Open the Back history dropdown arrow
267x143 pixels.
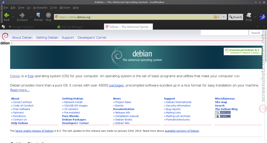click(13, 17)
